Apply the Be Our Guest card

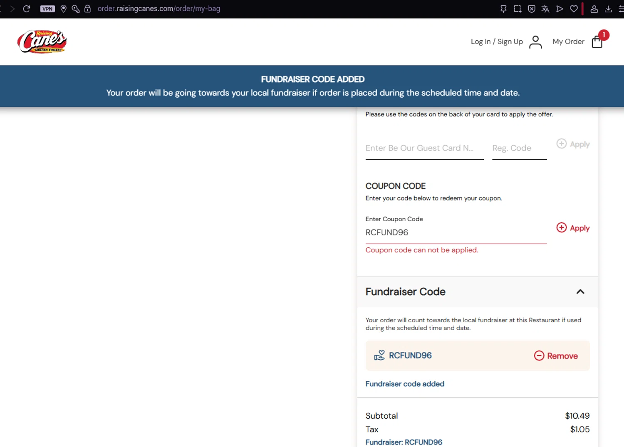(x=573, y=144)
